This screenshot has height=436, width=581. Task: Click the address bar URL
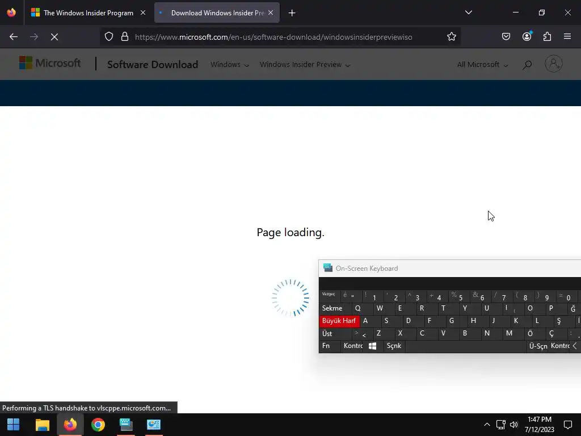tap(273, 37)
